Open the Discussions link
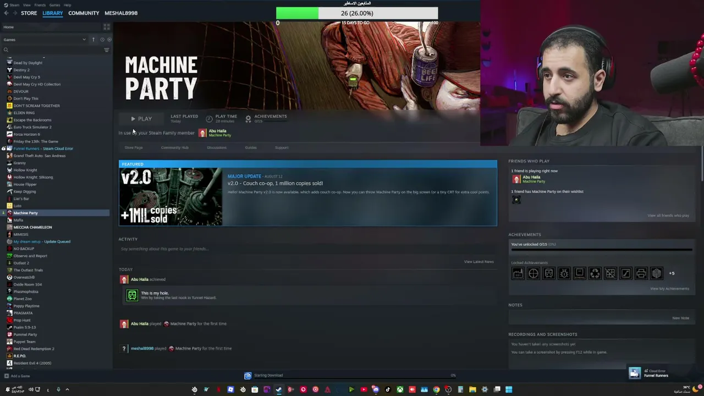This screenshot has width=704, height=396. click(217, 147)
